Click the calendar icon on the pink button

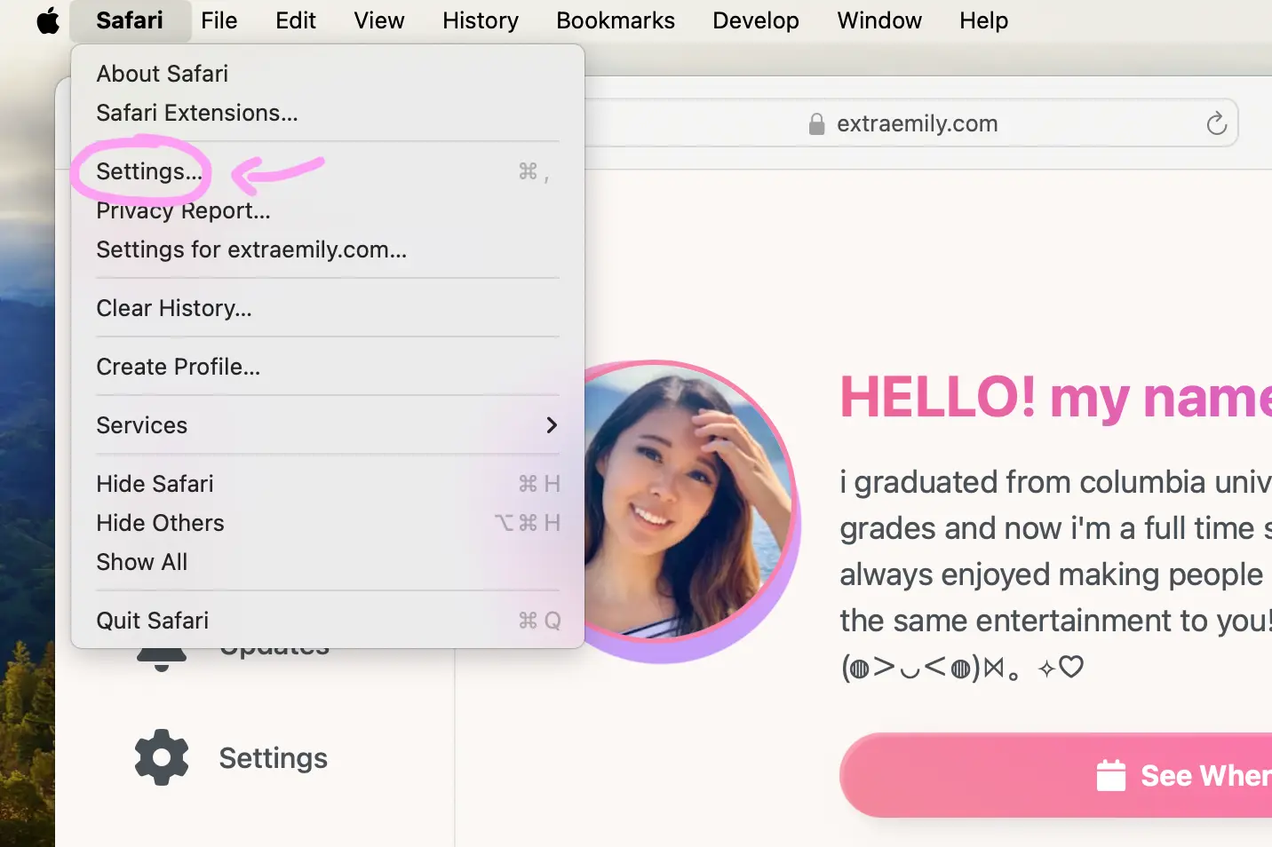tap(1111, 775)
